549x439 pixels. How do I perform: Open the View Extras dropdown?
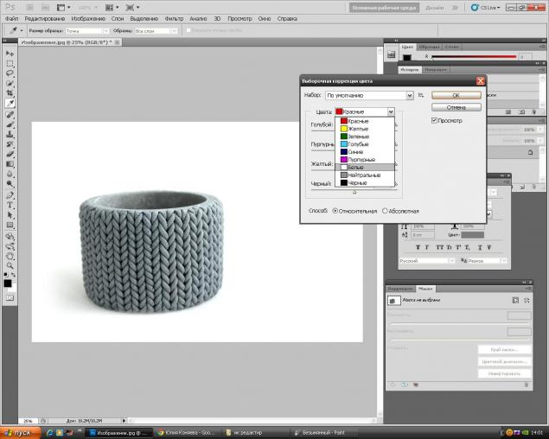[63, 8]
